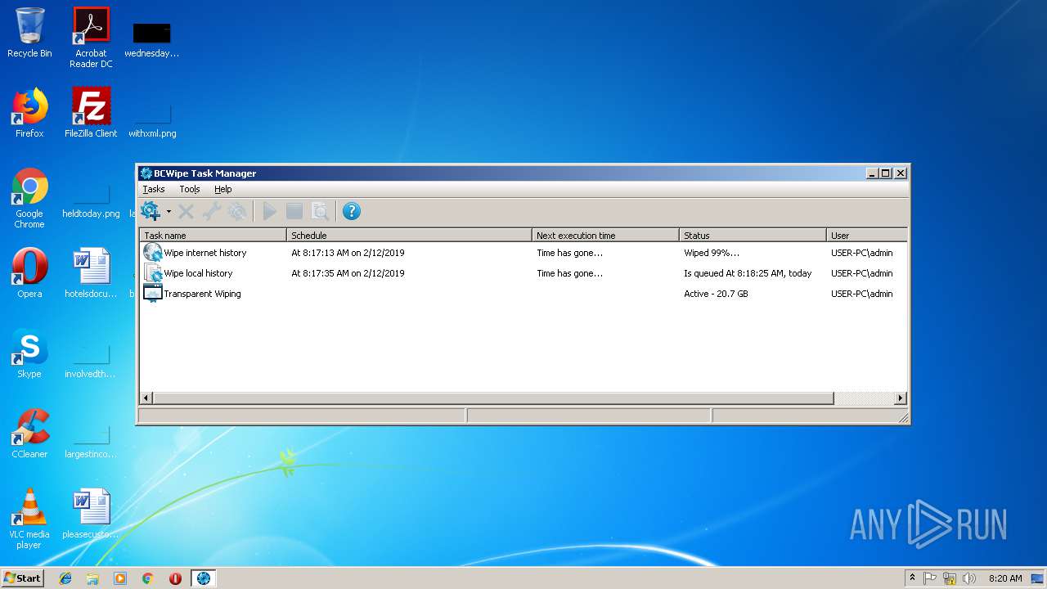The width and height of the screenshot is (1047, 589).
Task: Sort by the Next execution time column header
Action: point(605,235)
